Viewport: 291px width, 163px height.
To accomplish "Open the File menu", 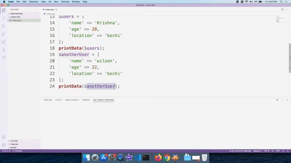I will click(x=18, y=2).
